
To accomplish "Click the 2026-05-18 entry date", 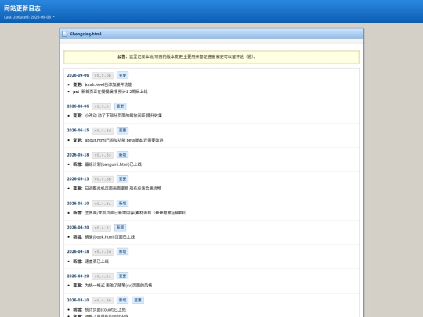I will tap(78, 155).
